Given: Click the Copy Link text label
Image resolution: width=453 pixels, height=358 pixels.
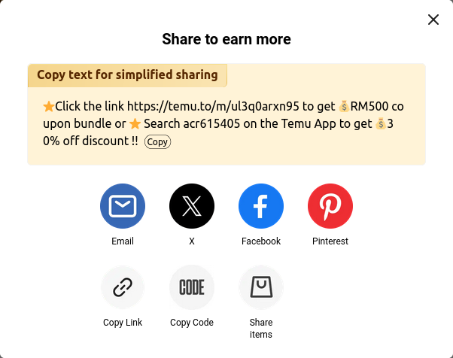Looking at the screenshot, I should (x=123, y=323).
